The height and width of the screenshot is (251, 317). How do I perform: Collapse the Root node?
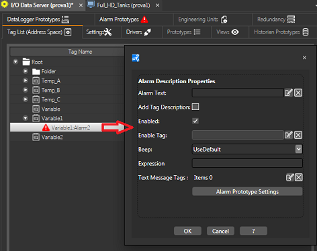coord(15,62)
